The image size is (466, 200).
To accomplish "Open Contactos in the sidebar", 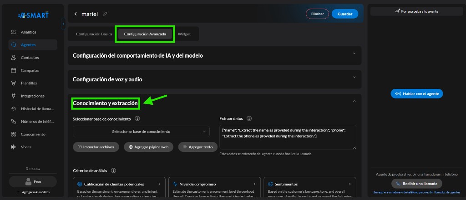I will pos(30,58).
